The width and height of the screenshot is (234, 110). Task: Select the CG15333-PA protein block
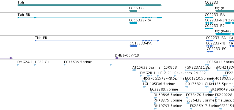(x=133, y=46)
